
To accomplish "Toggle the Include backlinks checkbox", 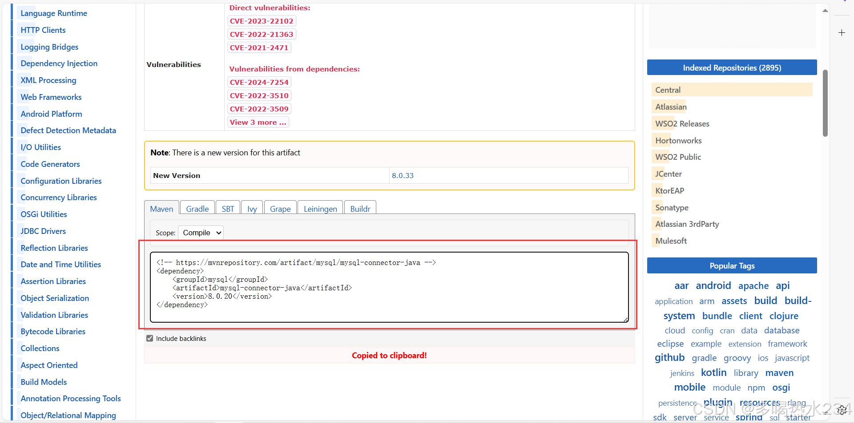I will click(x=150, y=338).
